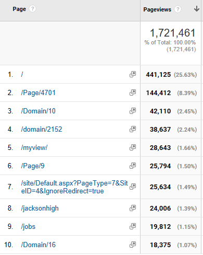Image resolution: width=203 pixels, height=255 pixels.
Task: Click the open-in-new-window icon for /Page/4701
Action: [133, 92]
